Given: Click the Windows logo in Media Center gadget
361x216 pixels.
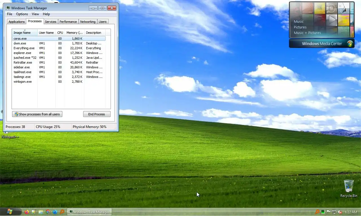Looking at the screenshot, I should [x=350, y=44].
